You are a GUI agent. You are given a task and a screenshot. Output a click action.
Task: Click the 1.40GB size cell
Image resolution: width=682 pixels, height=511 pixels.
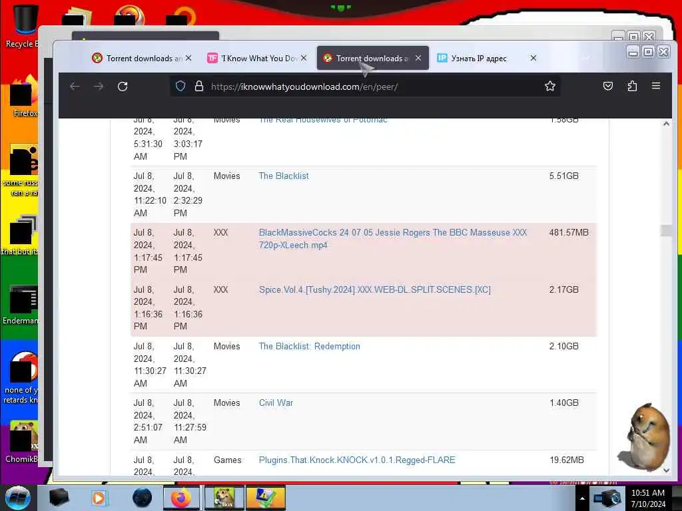[563, 403]
